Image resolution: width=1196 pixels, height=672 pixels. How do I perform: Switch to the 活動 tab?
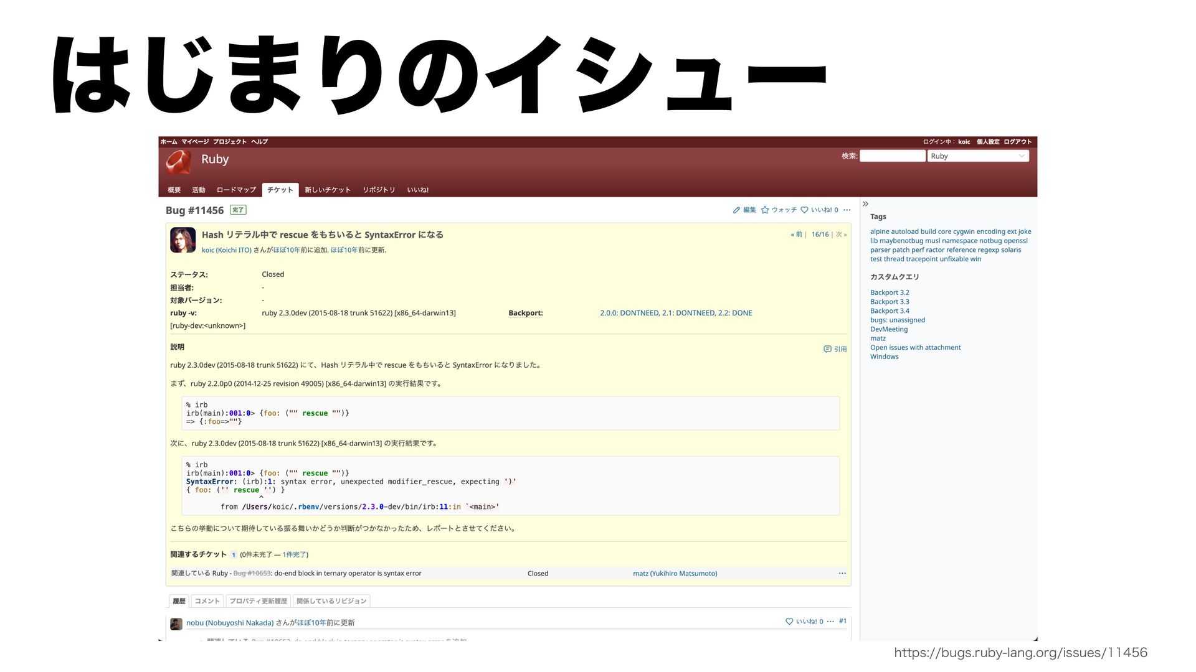pos(199,190)
